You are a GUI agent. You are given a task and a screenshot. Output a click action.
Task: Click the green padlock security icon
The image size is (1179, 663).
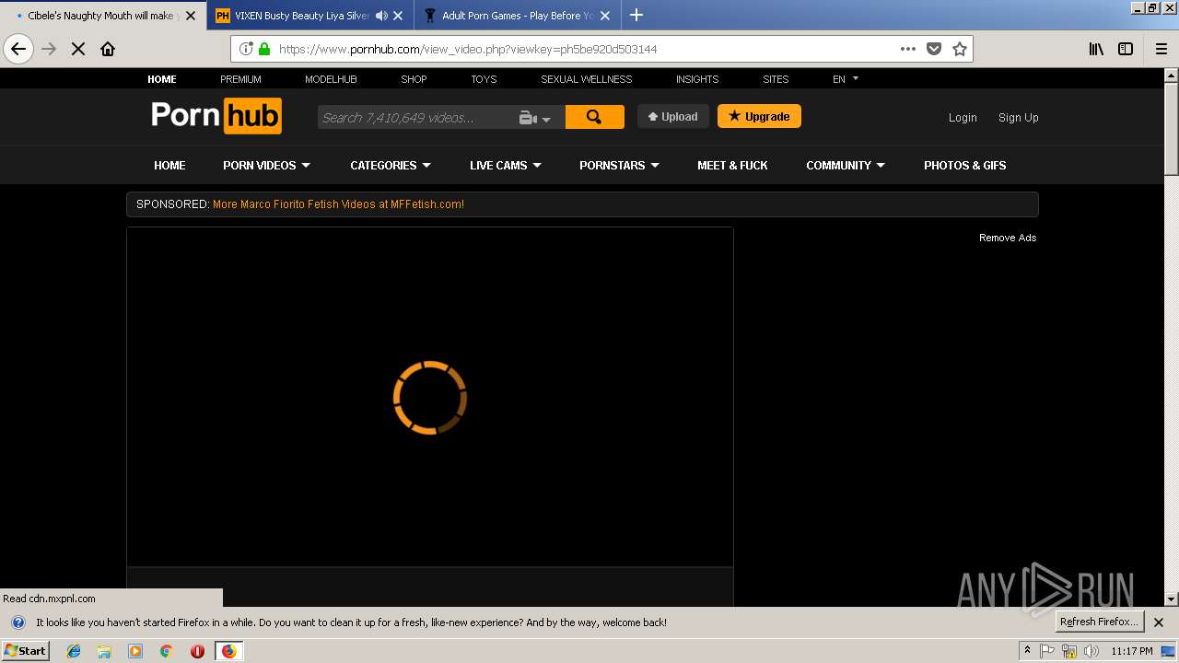[264, 49]
